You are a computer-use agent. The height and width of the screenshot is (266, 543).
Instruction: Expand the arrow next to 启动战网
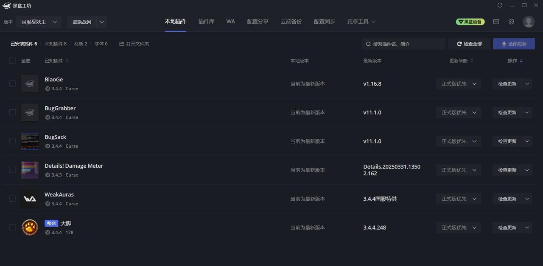(101, 22)
